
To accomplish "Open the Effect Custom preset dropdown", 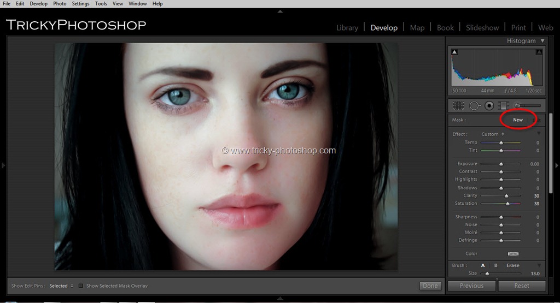I will pos(492,134).
